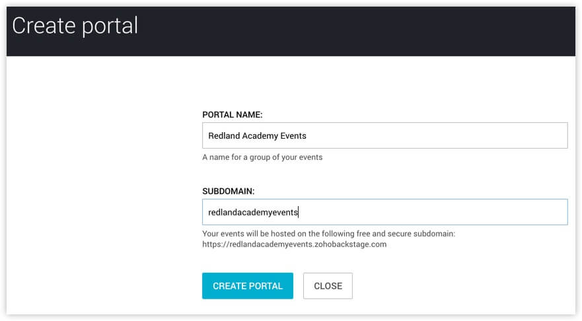The width and height of the screenshot is (582, 321).
Task: Select the 'Create portal' heading text
Action: point(75,26)
